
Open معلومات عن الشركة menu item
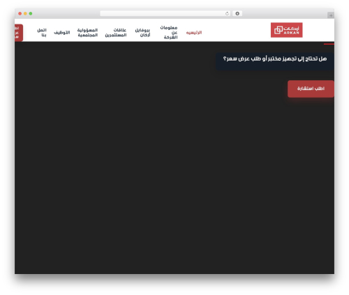tap(169, 33)
